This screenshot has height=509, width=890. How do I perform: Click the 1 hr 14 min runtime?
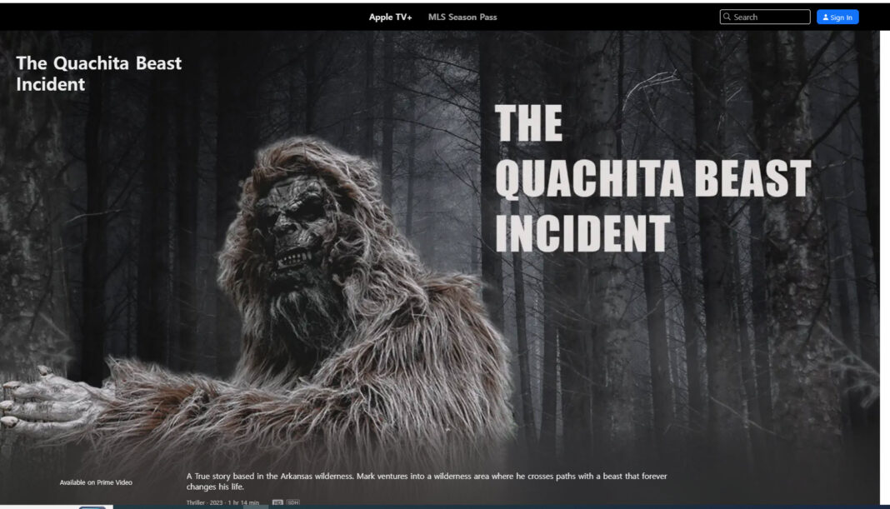243,502
